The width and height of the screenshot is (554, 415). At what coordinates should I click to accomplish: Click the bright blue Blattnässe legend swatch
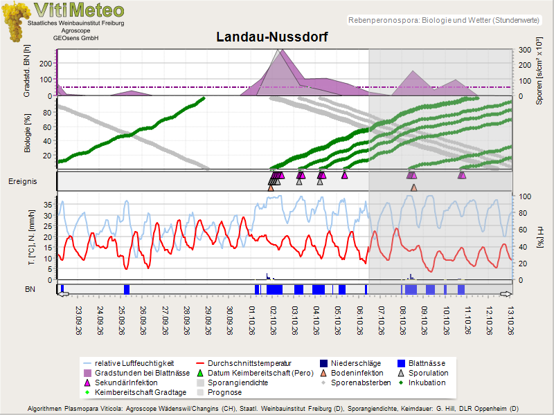pos(401,364)
